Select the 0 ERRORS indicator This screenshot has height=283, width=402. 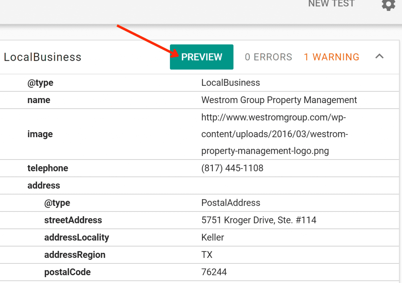coord(268,57)
